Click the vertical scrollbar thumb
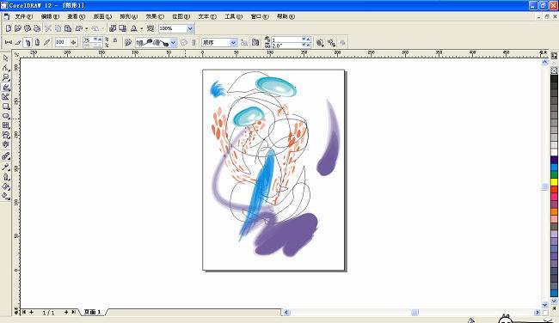The height and width of the screenshot is (323, 559). pos(544,186)
